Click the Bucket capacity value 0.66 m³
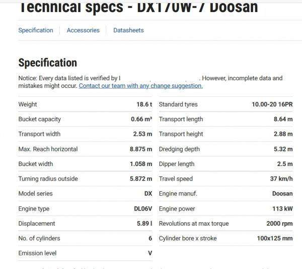The height and width of the screenshot is (269, 302). (141, 119)
